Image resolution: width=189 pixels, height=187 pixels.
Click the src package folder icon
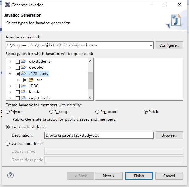(31, 80)
